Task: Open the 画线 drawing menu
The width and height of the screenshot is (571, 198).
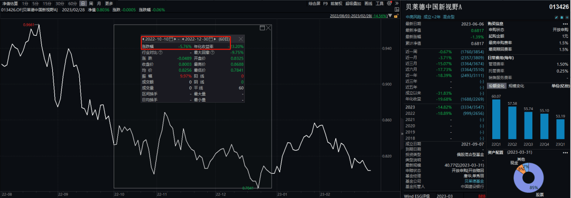Action: click(368, 3)
